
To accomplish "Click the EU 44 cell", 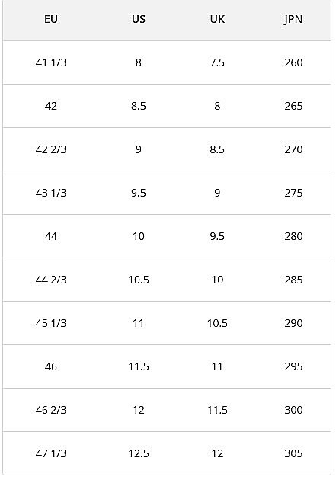I will (51, 236).
